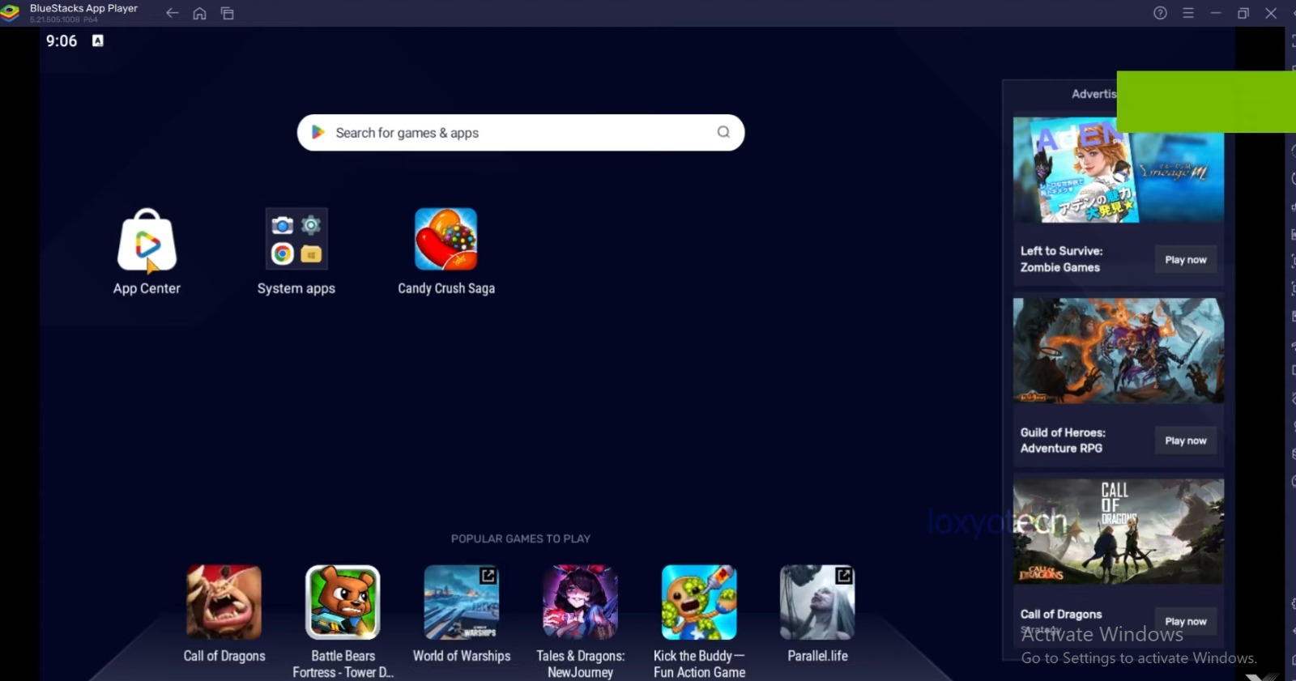Open the multi-instance windows icon

tap(228, 13)
